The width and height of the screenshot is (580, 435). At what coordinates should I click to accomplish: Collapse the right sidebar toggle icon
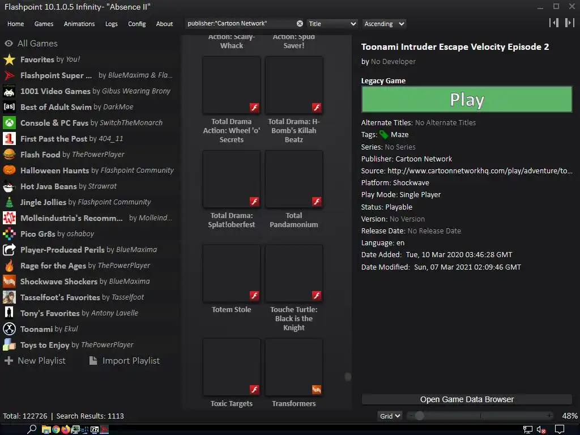pos(570,23)
